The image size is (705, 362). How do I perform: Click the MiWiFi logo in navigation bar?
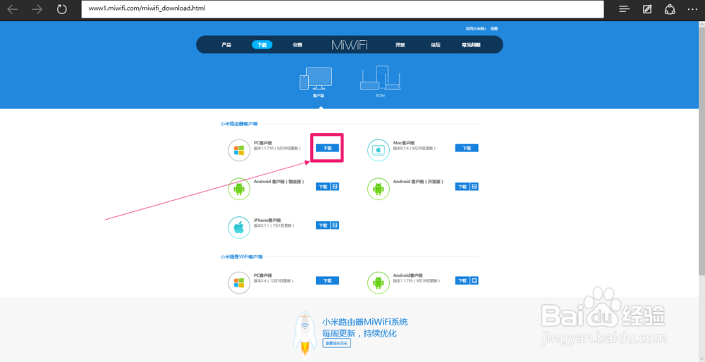click(x=350, y=45)
